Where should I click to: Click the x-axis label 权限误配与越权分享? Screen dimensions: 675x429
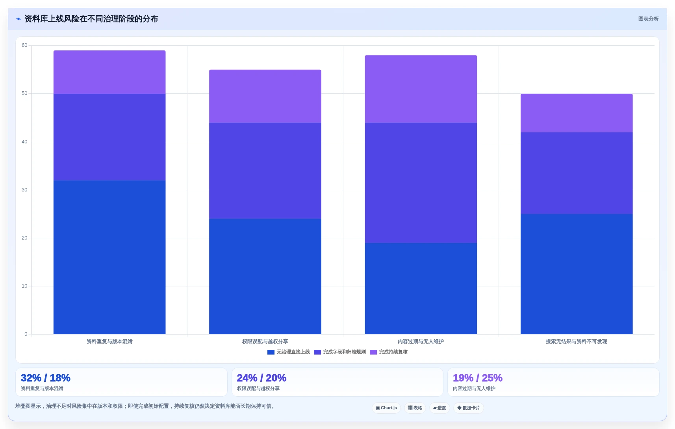[x=265, y=342]
